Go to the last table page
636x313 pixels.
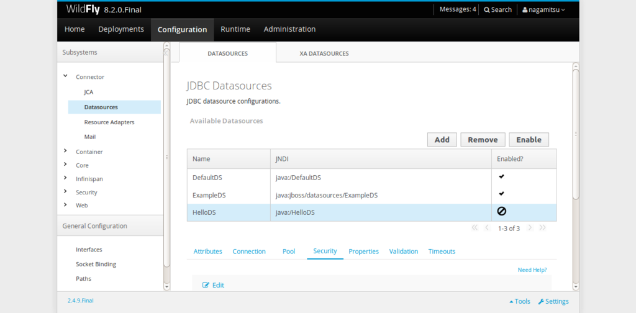(542, 228)
